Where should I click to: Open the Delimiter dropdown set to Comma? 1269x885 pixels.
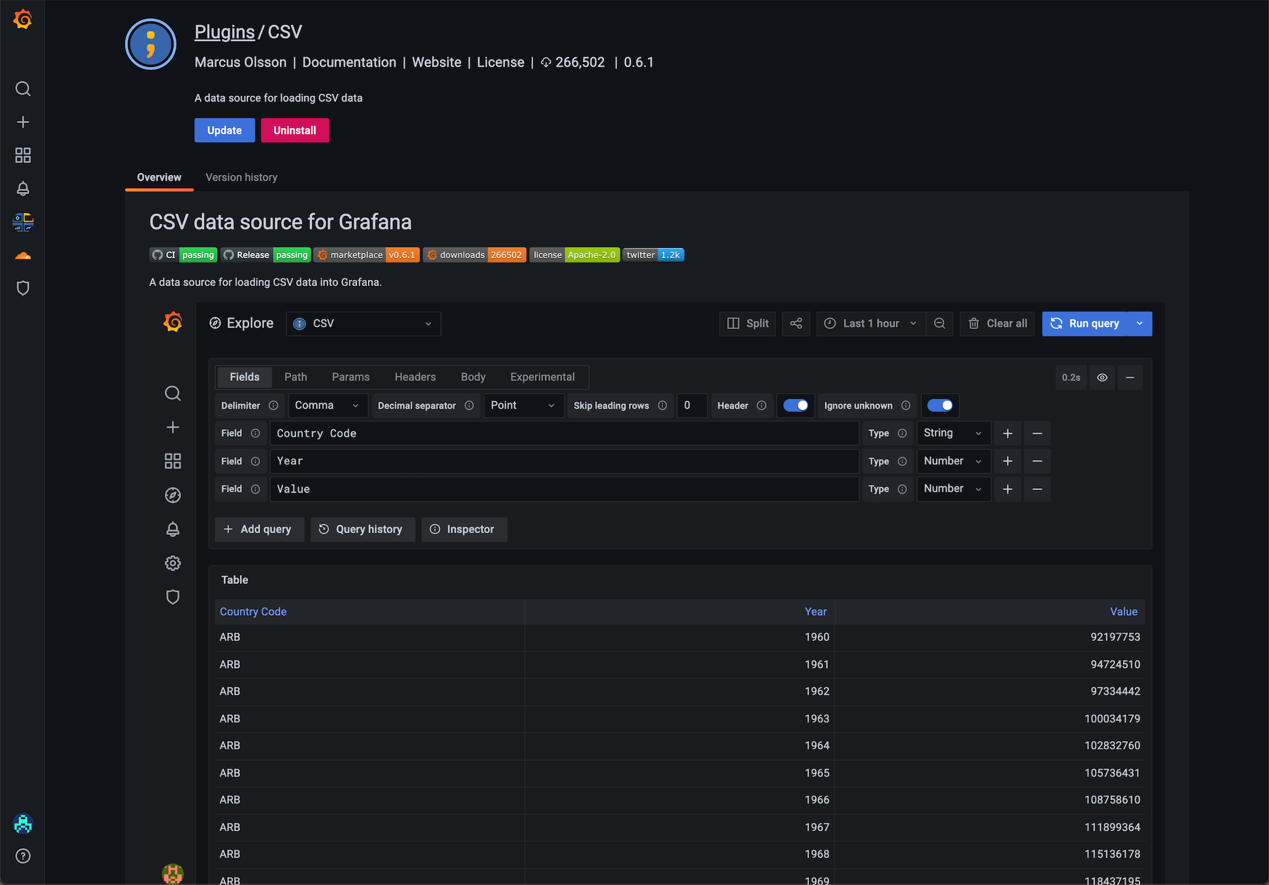point(327,405)
